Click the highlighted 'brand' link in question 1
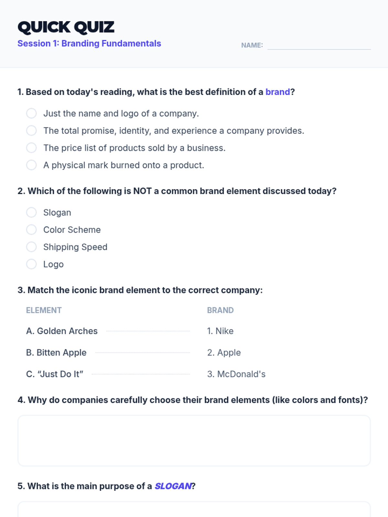Image resolution: width=388 pixels, height=517 pixels. pyautogui.click(x=277, y=92)
